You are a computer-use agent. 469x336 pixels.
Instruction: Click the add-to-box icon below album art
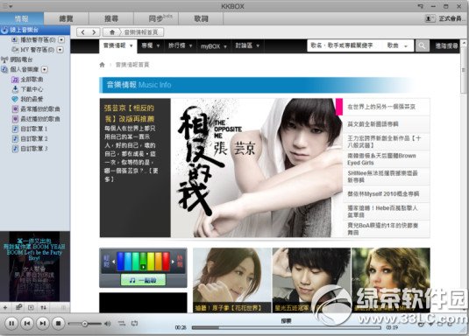coord(31,307)
